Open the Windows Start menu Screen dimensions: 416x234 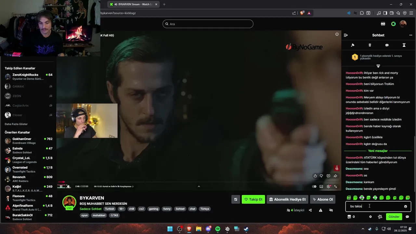170,229
